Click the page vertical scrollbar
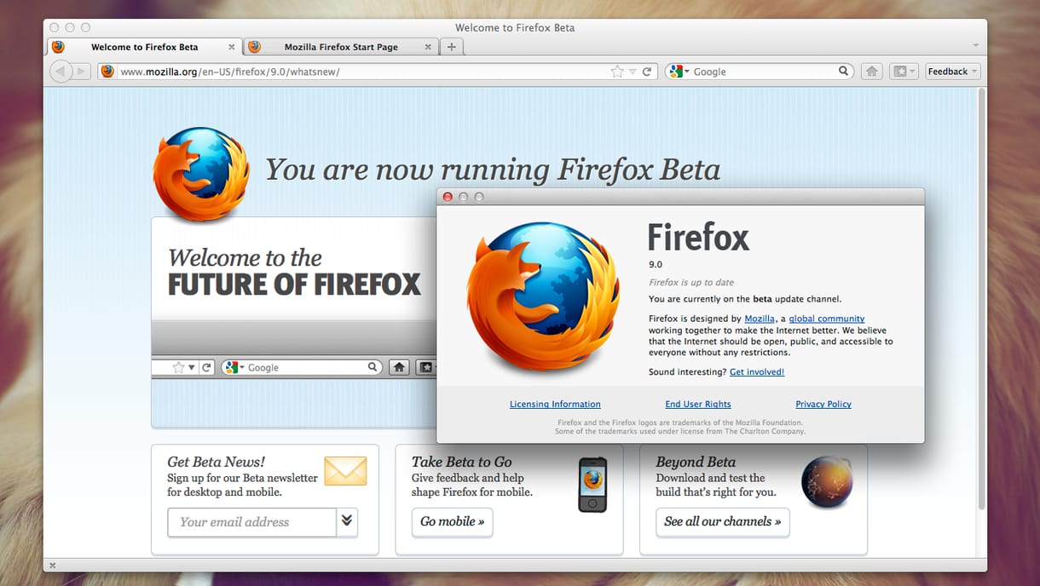 [981, 298]
